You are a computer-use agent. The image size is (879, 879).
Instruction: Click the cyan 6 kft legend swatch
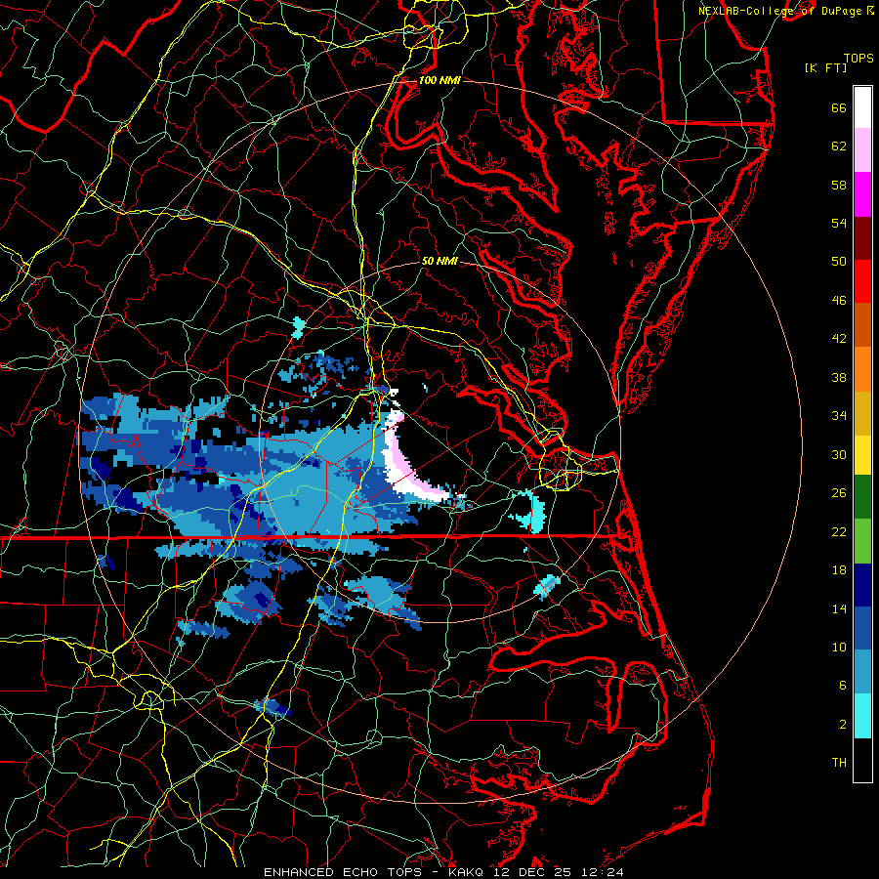pyautogui.click(x=862, y=716)
